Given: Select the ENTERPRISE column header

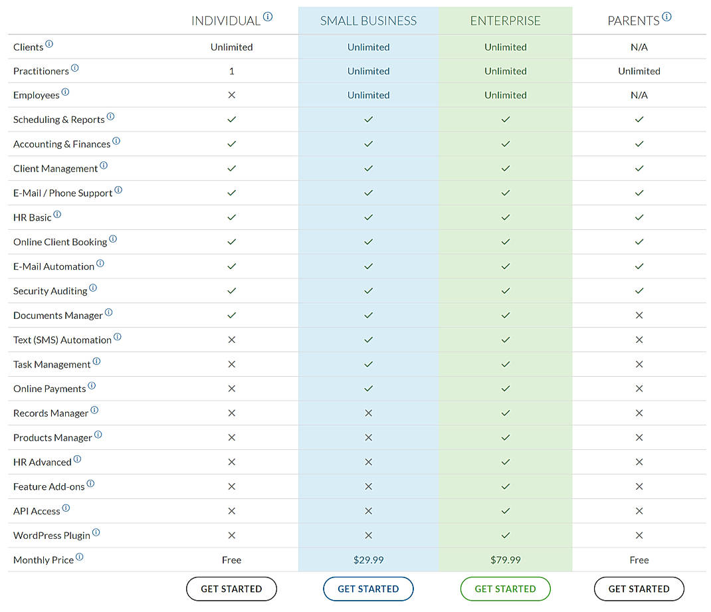Looking at the screenshot, I should pyautogui.click(x=505, y=21).
